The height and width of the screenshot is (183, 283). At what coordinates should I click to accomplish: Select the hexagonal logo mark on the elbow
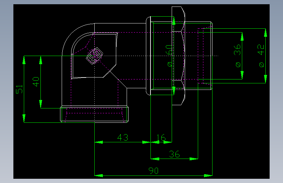[x=94, y=56]
